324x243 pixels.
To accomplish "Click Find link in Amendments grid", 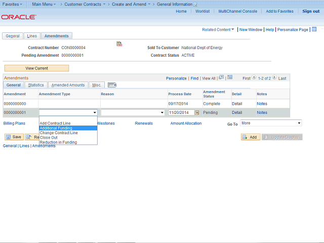I will pyautogui.click(x=194, y=78).
